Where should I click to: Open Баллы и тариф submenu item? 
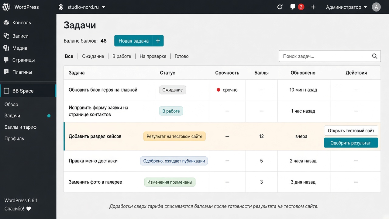point(20,127)
